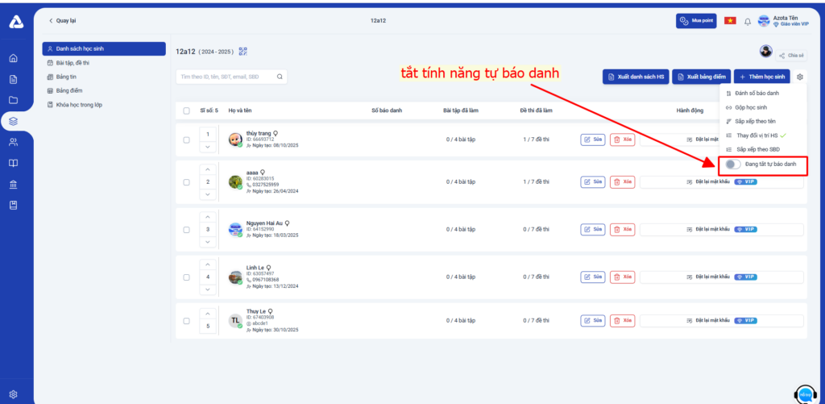
Task: Open the support headset icon
Action: (804, 394)
